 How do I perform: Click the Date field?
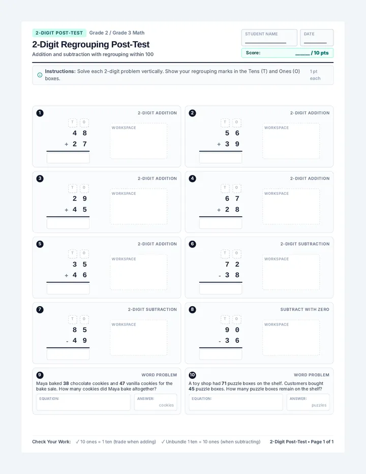(x=317, y=38)
